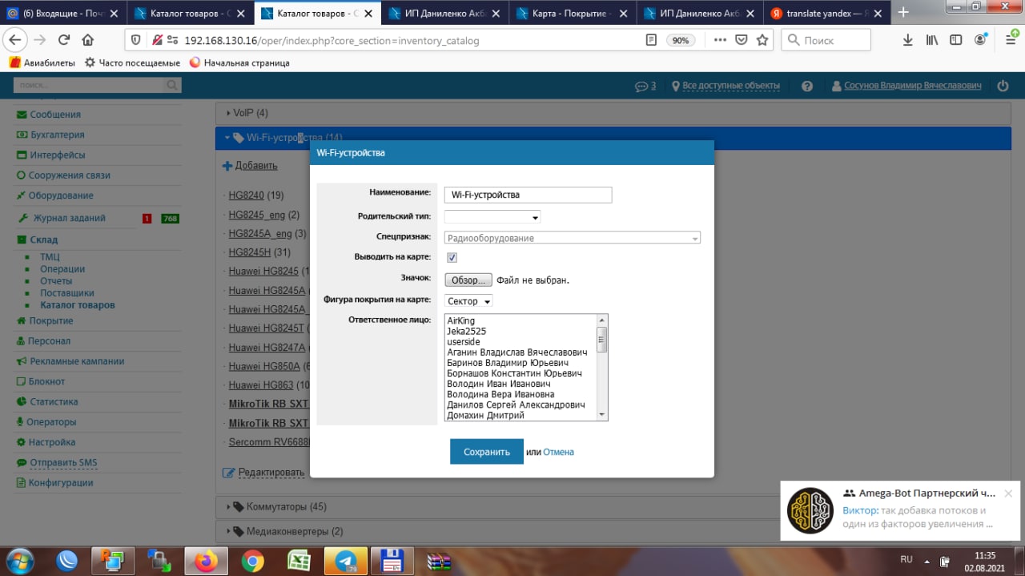
Task: Click the Добавить link
Action: click(x=255, y=165)
